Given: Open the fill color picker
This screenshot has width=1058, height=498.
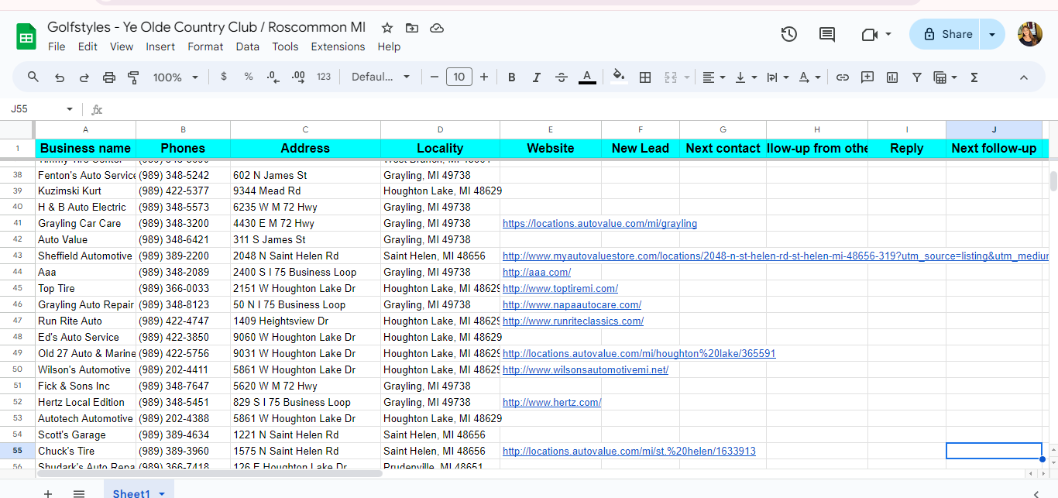Looking at the screenshot, I should [x=618, y=77].
